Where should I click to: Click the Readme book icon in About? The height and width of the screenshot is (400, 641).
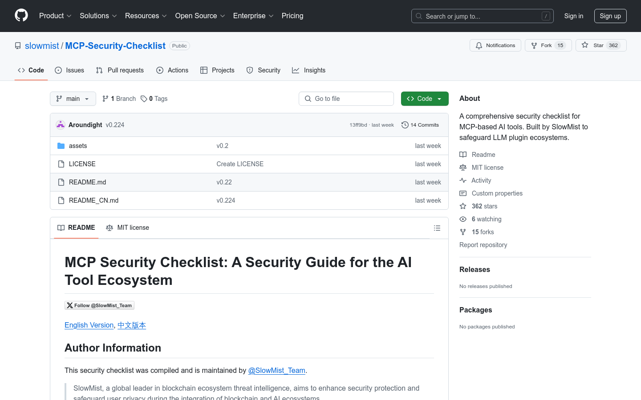point(463,155)
